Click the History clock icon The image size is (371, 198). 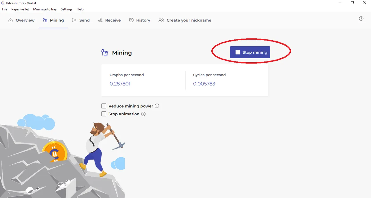pyautogui.click(x=131, y=20)
